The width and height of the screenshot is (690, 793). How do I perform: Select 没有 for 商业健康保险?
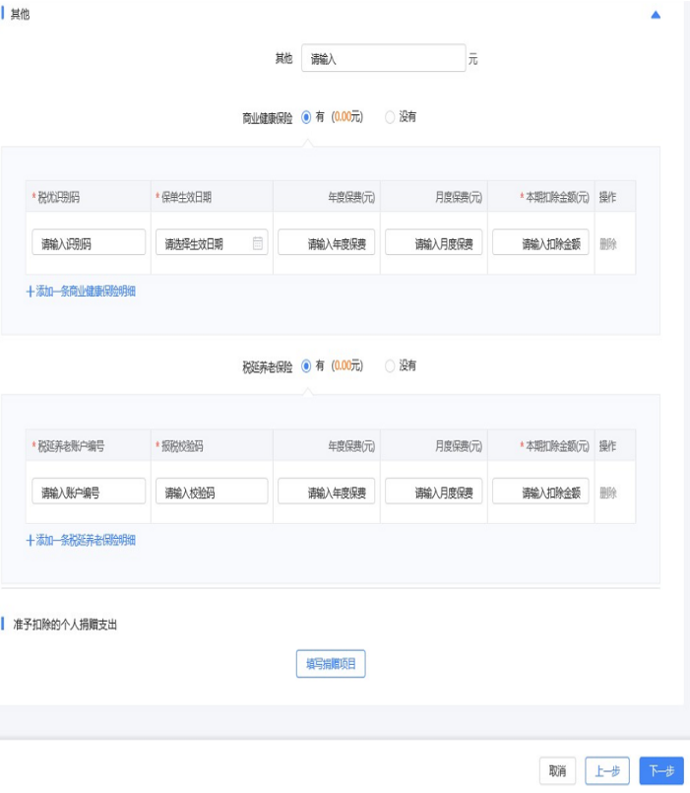tap(390, 116)
